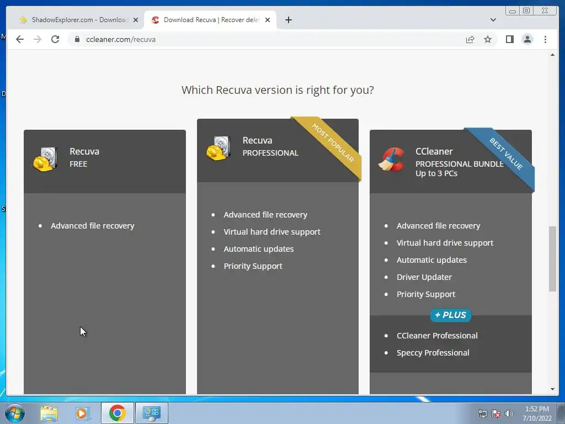The width and height of the screenshot is (565, 424).
Task: Click the + PLUS badge
Action: (x=450, y=315)
